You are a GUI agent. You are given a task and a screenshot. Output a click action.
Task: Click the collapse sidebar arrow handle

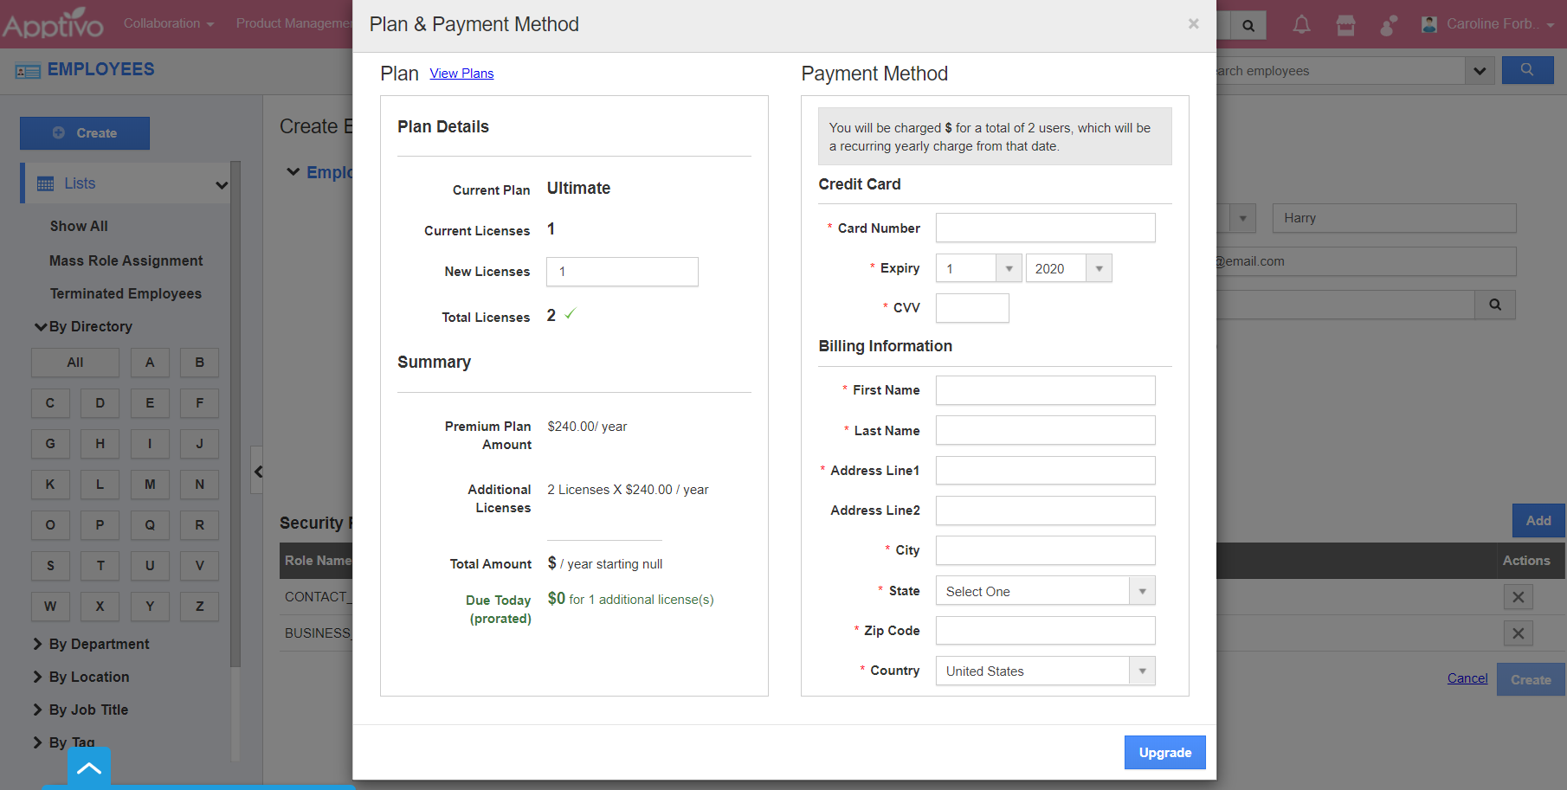click(x=257, y=472)
